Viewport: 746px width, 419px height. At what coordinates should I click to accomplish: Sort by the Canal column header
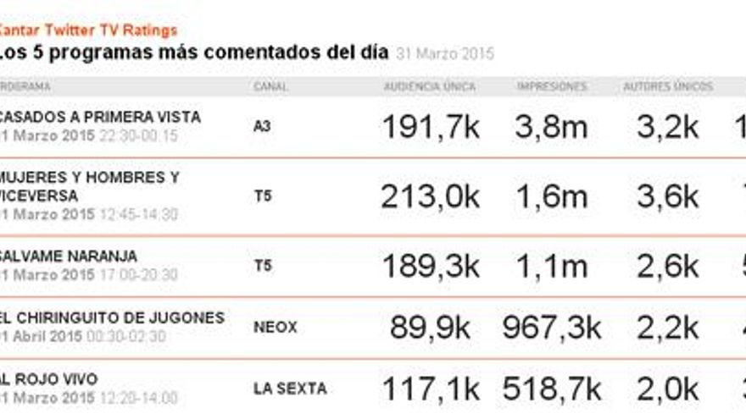270,87
